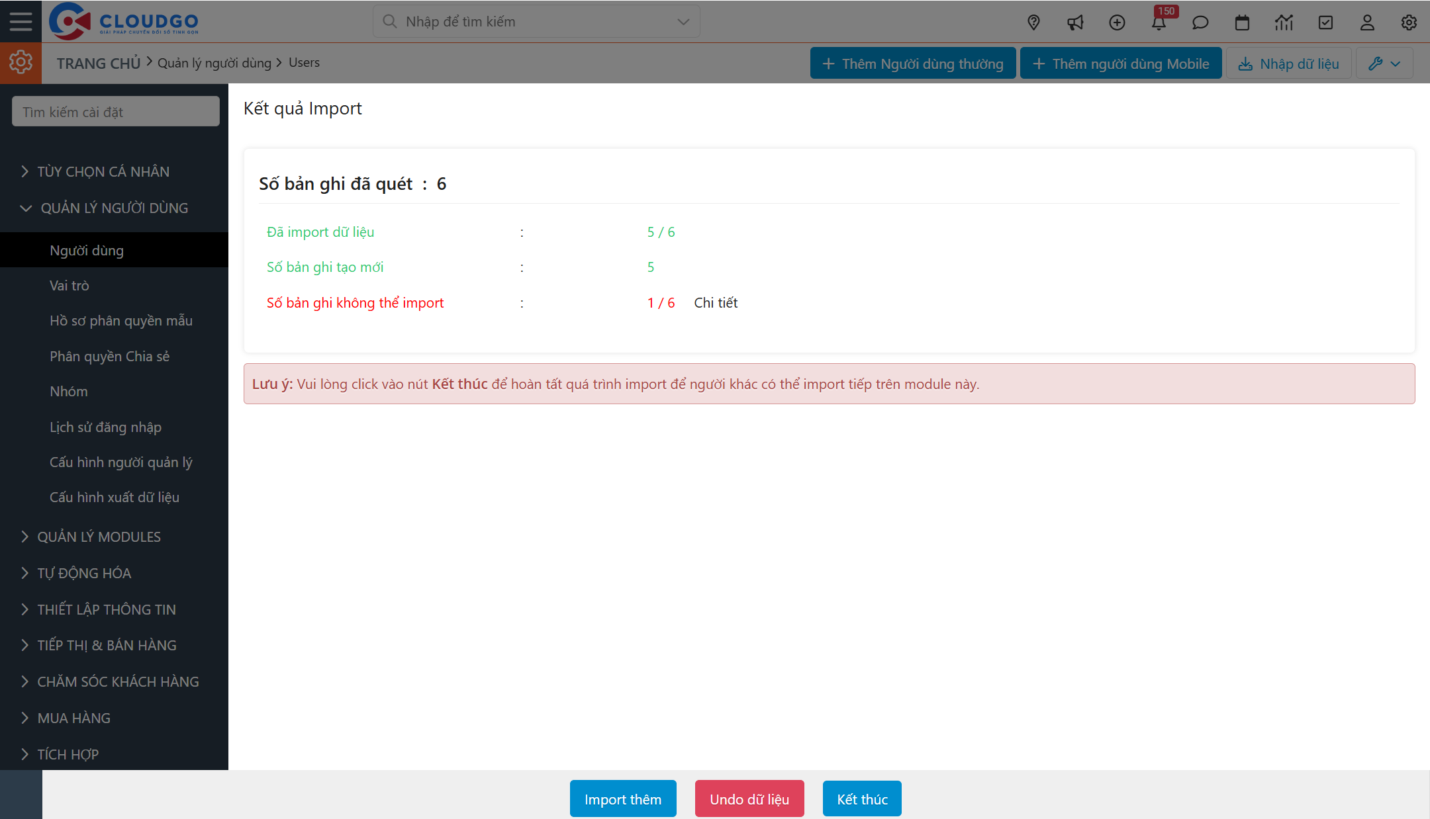Image resolution: width=1430 pixels, height=819 pixels.
Task: Select Vai trò in the sidebar
Action: [70, 285]
